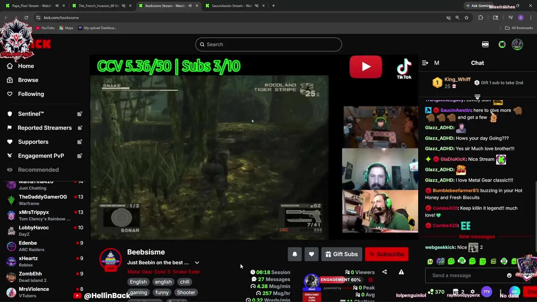537x302 pixels.
Task: Bookmark this page with star icon
Action: (466, 18)
